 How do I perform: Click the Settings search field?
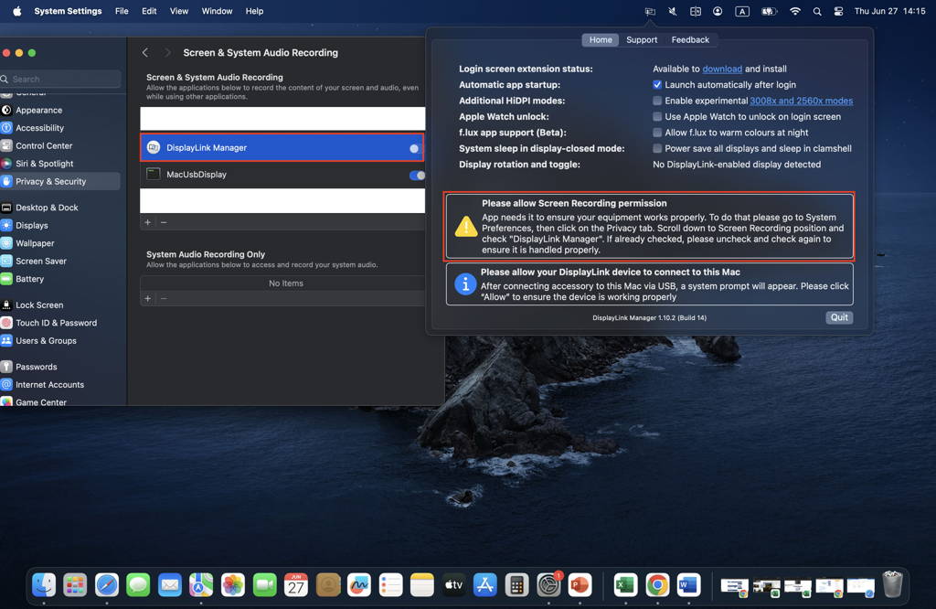(60, 79)
